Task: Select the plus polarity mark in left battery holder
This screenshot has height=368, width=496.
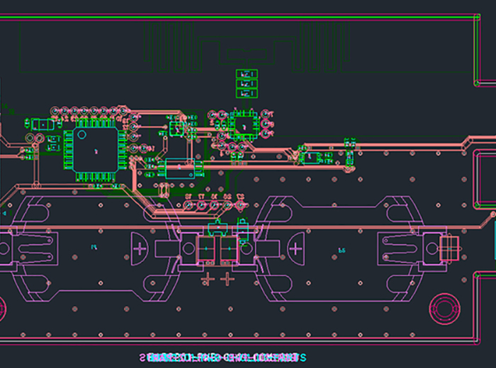Action: point(141,248)
